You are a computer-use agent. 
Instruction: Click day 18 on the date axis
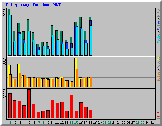coord(90,123)
